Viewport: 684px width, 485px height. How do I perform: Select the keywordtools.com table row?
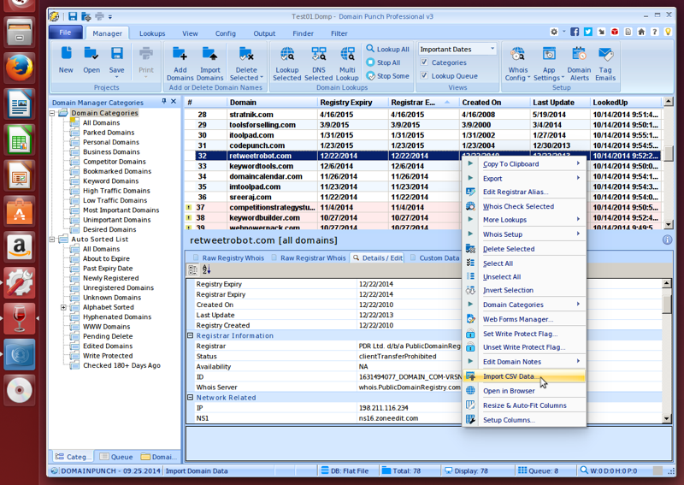(422, 166)
